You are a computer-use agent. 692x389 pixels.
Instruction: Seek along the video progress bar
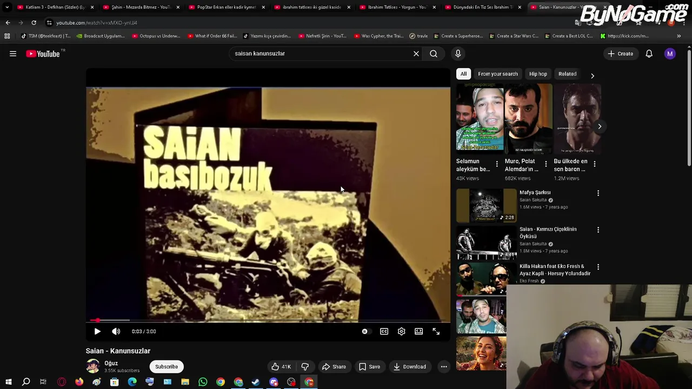(268, 320)
